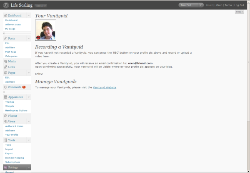This screenshot has height=173, width=250.
Task: Click the Posts pushpin icon
Action: click(x=5, y=38)
